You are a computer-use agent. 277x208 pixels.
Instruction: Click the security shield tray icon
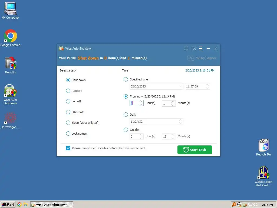(x=239, y=205)
